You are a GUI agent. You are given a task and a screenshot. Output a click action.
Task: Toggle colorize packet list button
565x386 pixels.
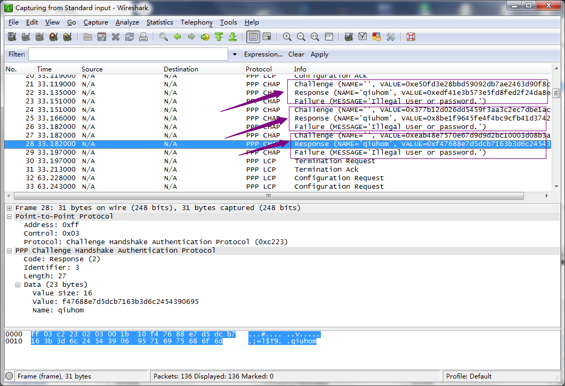pyautogui.click(x=253, y=37)
